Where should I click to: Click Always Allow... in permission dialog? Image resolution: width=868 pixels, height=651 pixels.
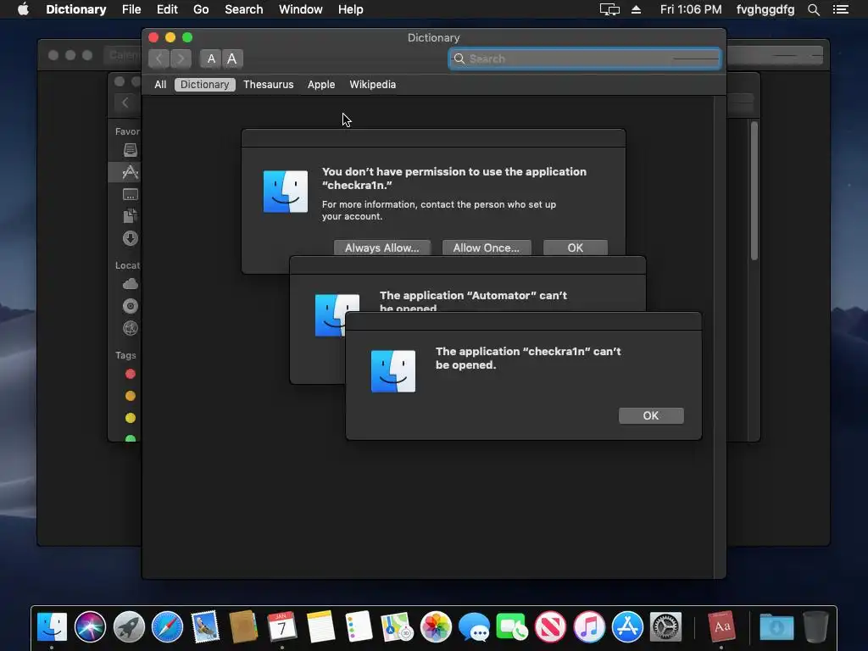(382, 248)
